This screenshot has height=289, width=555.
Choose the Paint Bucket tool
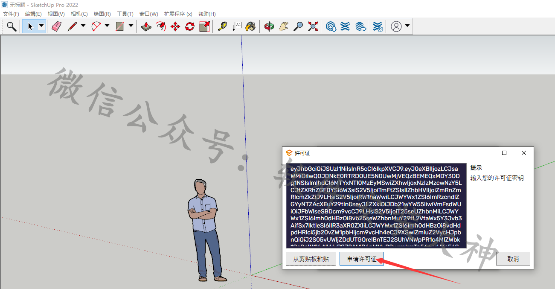[x=251, y=26]
